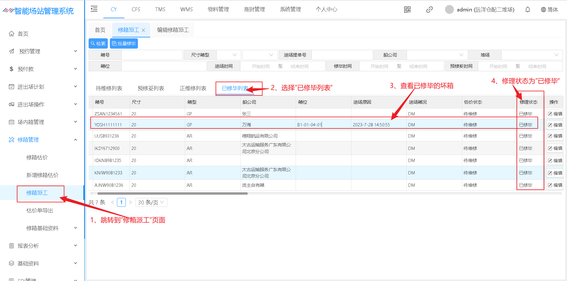567x281 pixels.
Task: Collapse the sidebar with the menu fold icon
Action: coord(94,9)
